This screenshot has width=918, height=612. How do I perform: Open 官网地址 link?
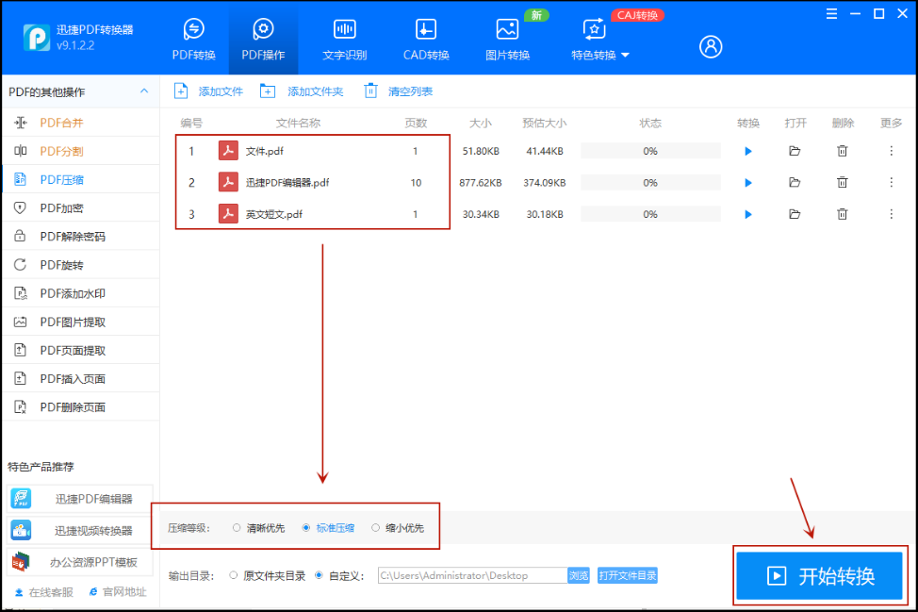click(x=118, y=592)
